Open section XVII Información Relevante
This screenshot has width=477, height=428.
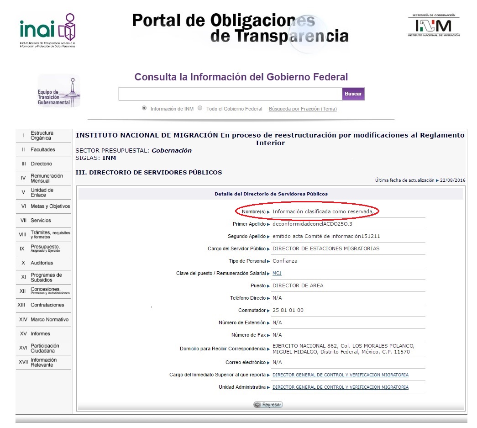point(43,362)
